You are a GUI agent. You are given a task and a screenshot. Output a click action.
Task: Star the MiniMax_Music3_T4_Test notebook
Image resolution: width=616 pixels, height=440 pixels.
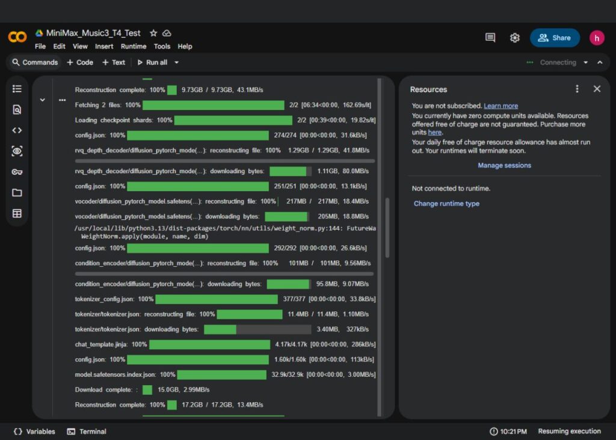pos(153,34)
